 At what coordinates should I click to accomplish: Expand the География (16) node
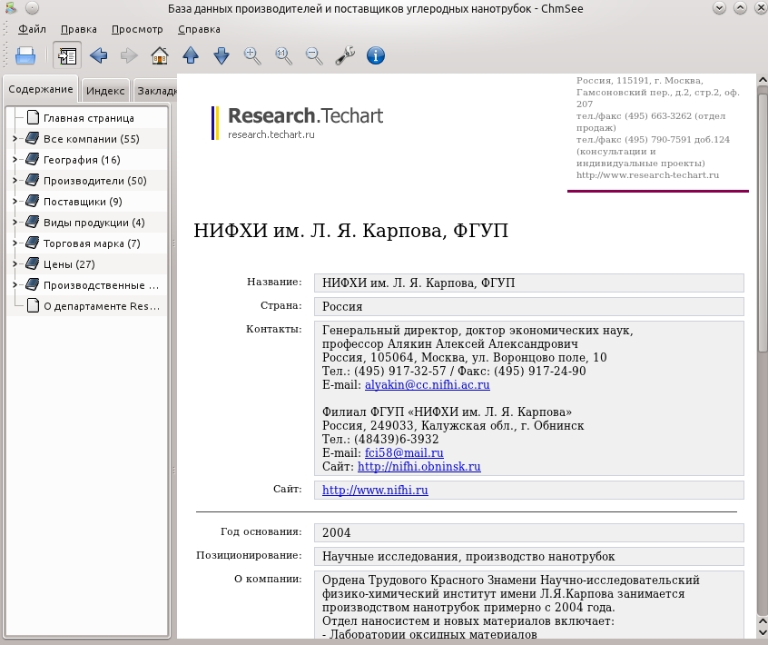coord(15,160)
